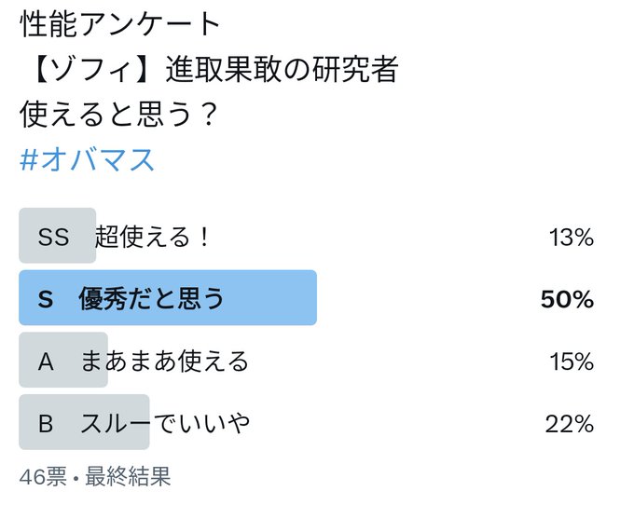Click the 超使える！ option label
The image size is (634, 505).
(x=153, y=237)
